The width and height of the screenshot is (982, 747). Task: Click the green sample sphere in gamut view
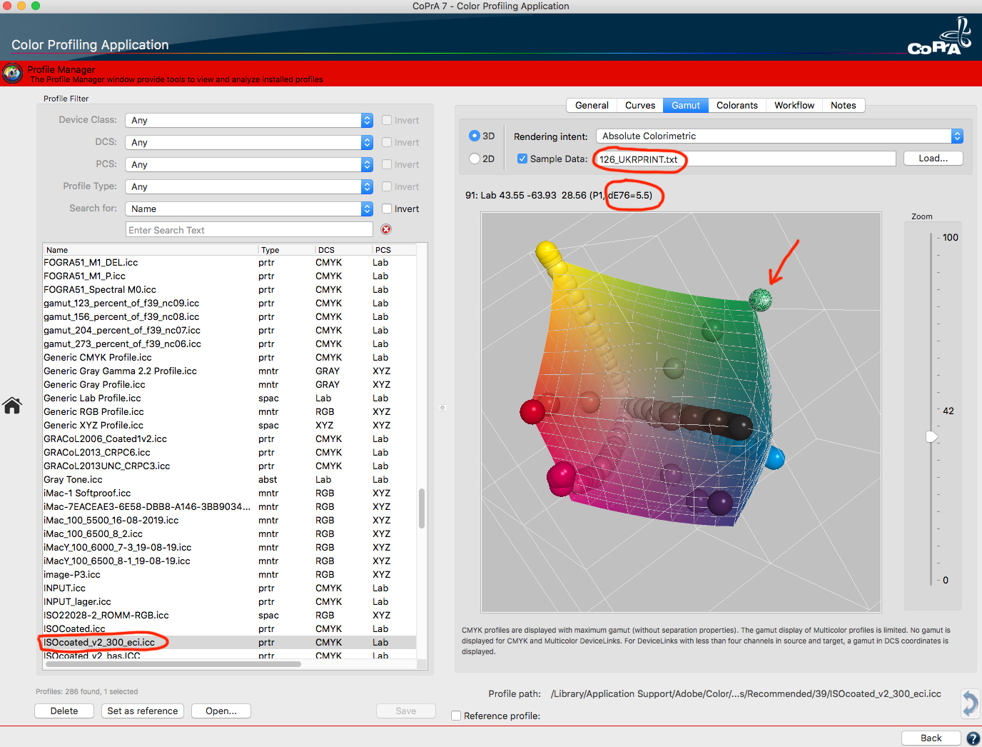click(760, 299)
